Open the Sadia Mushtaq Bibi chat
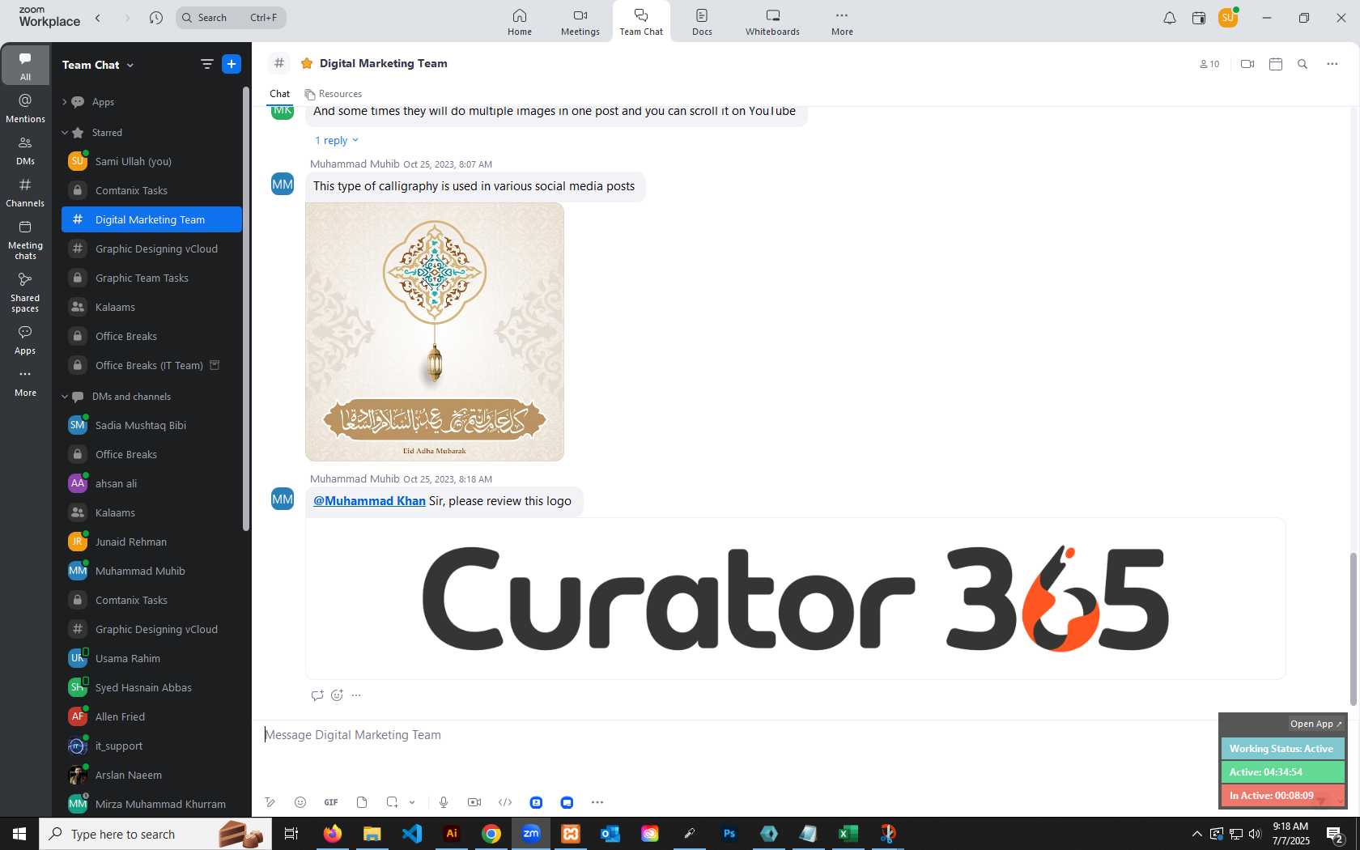 point(151,425)
